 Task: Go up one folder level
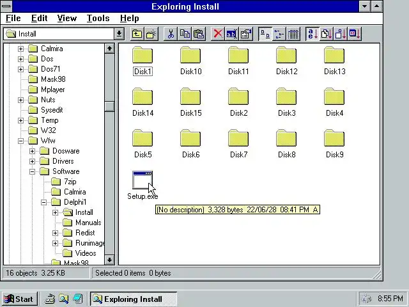pyautogui.click(x=137, y=34)
